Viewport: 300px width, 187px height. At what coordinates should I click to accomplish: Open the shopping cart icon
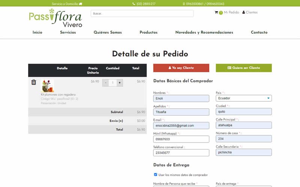click(x=216, y=12)
